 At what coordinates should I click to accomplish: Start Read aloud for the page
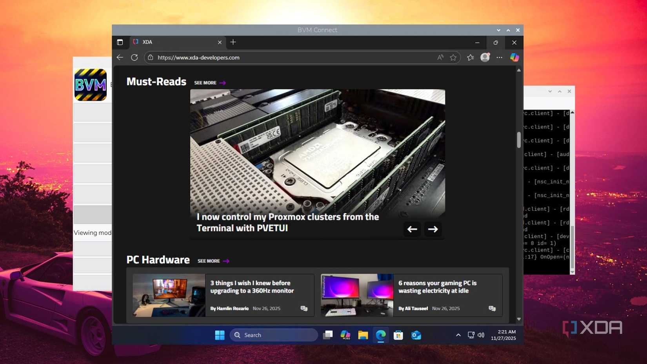pyautogui.click(x=440, y=57)
